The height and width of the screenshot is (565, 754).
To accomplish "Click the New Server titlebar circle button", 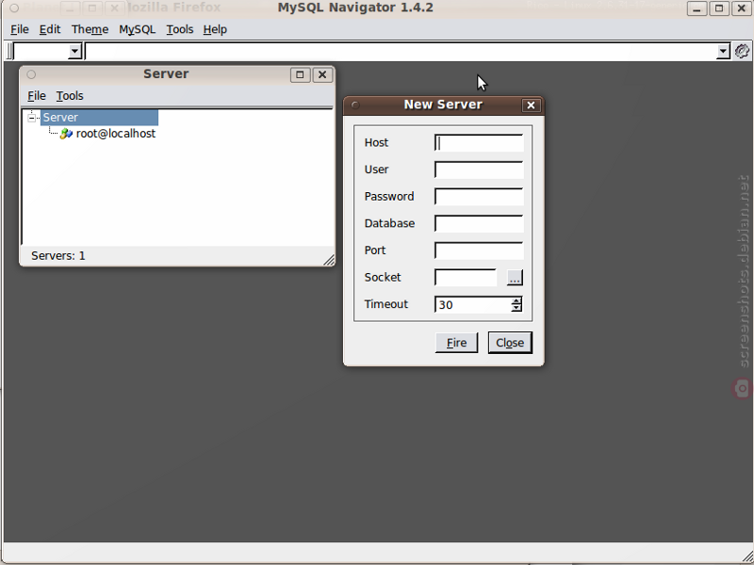I will click(x=355, y=105).
